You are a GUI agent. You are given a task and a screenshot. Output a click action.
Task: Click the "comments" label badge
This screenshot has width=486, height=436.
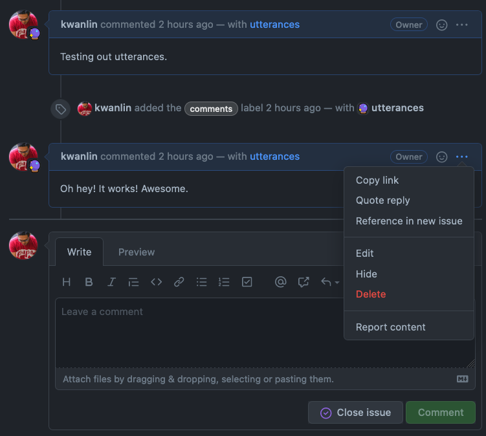coord(211,109)
